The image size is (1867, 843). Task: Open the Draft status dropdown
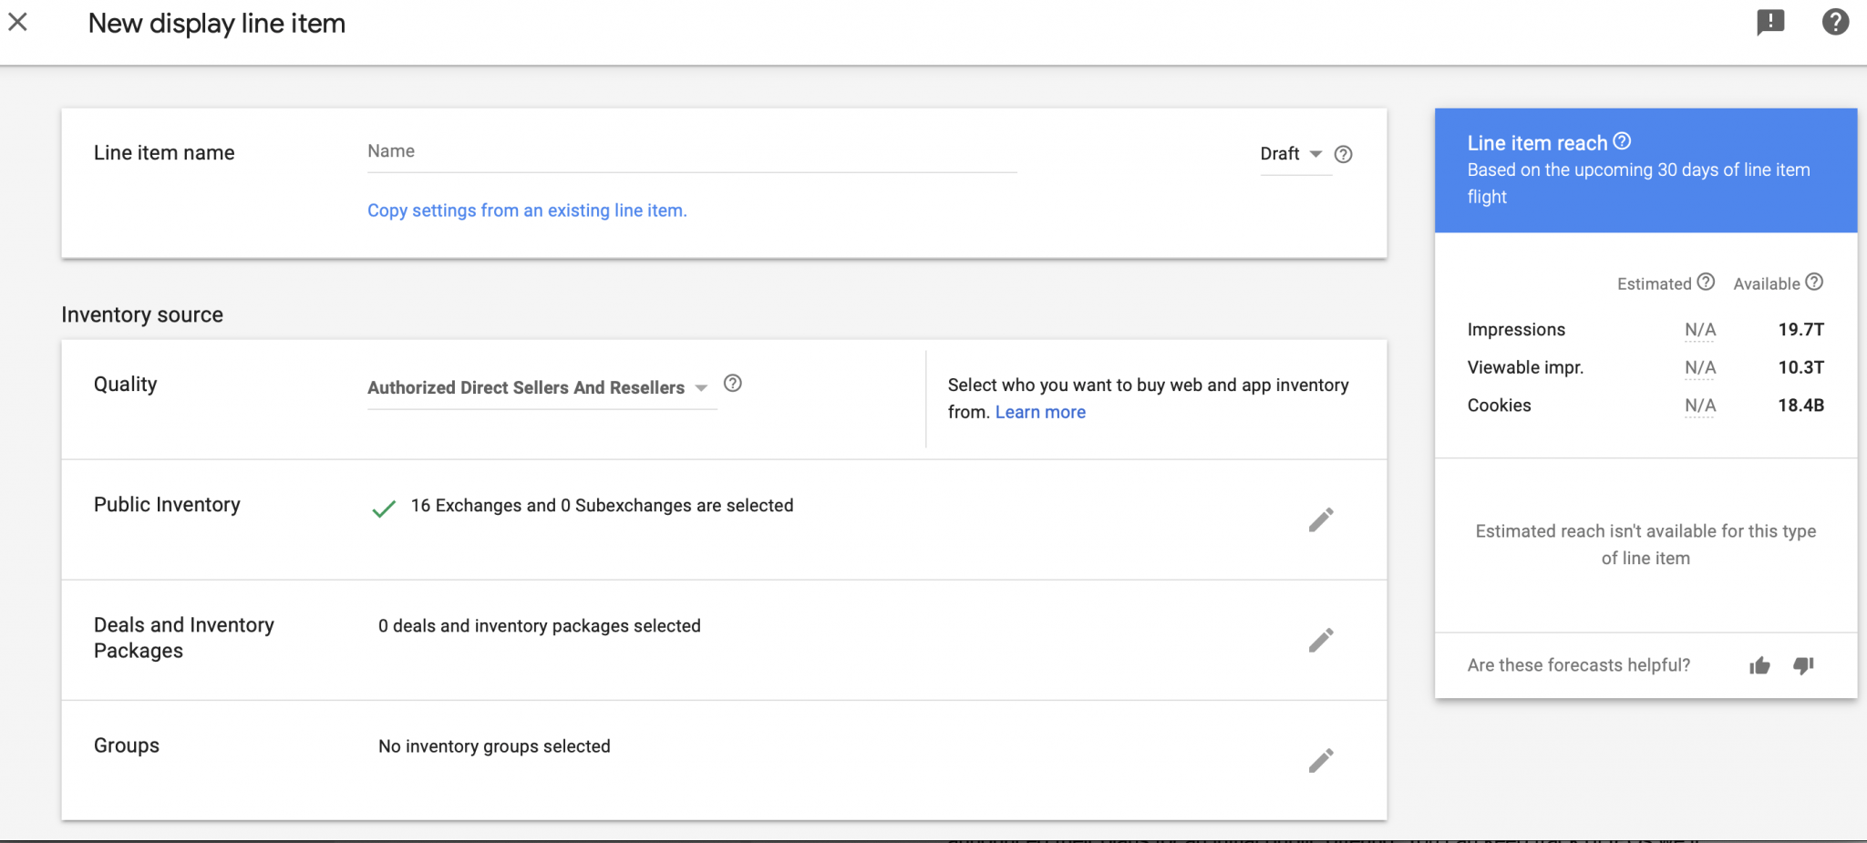[x=1315, y=154]
